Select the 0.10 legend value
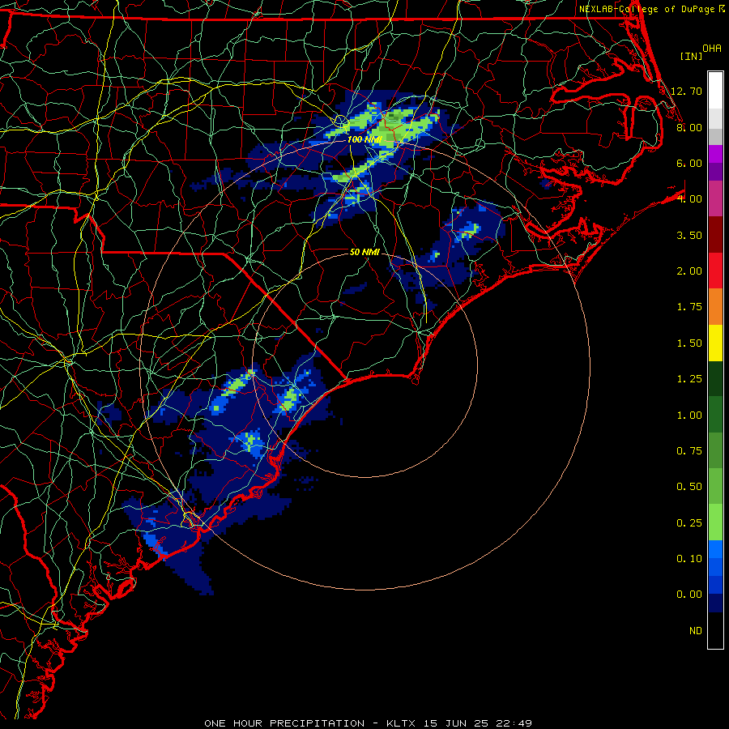This screenshot has width=729, height=729. point(688,559)
